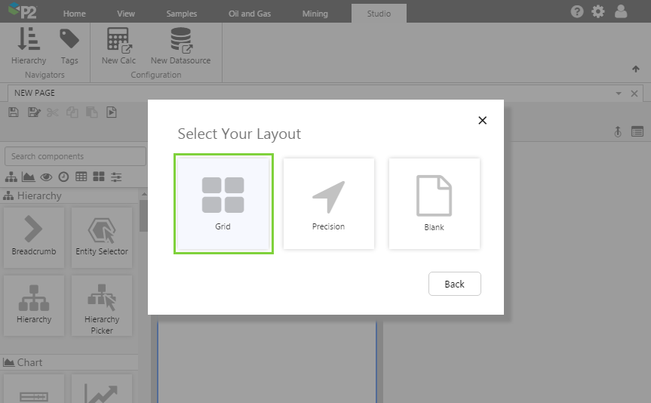The image size is (651, 403).
Task: Switch to the View tab
Action: click(126, 14)
